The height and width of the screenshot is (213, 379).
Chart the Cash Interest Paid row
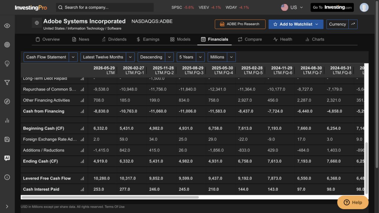[82, 189]
